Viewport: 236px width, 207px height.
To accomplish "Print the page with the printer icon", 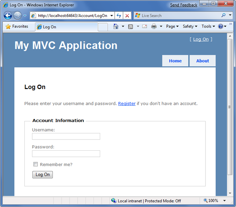I will (x=154, y=27).
